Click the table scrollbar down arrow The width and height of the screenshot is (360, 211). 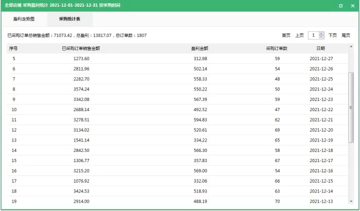351,201
